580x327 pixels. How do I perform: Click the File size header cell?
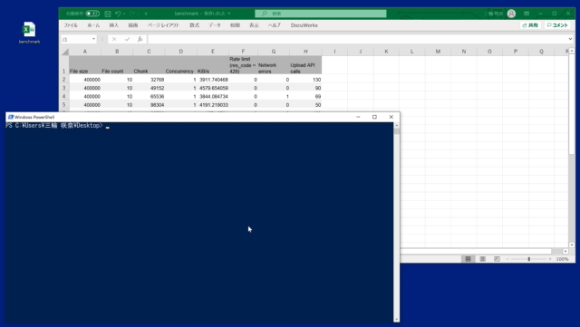pyautogui.click(x=84, y=65)
